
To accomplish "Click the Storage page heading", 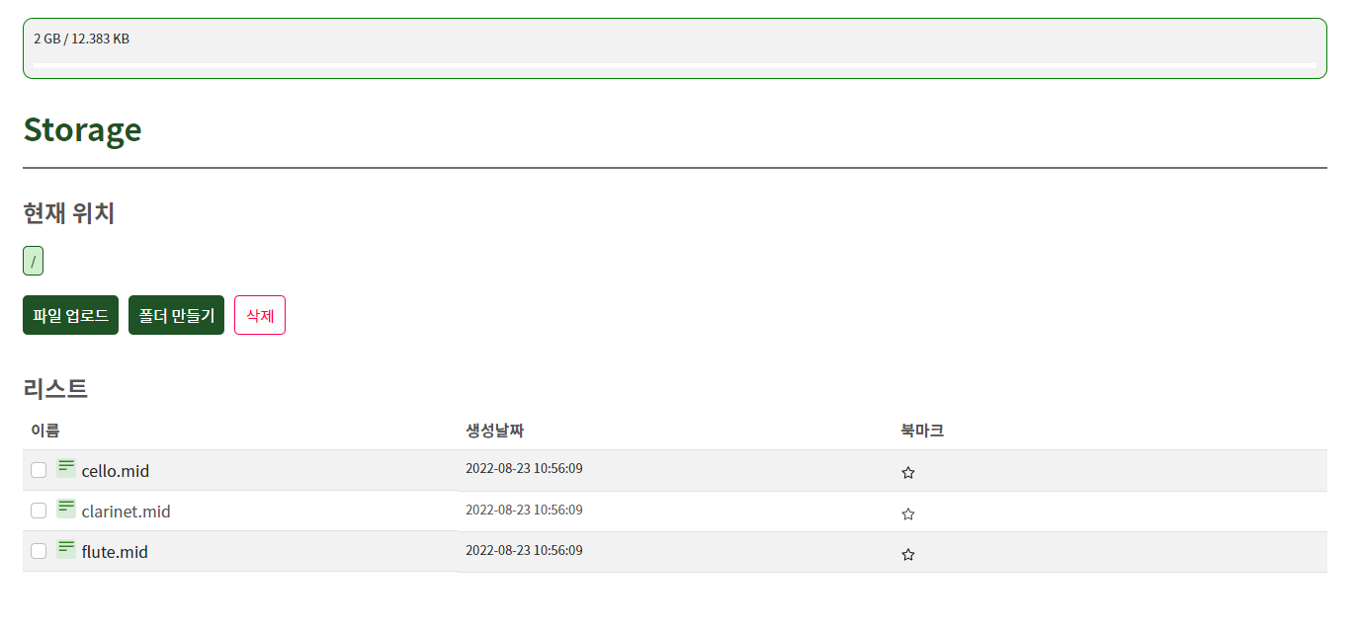I will click(82, 129).
